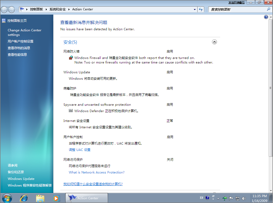Click Action Center taskbar button

pyautogui.click(x=87, y=198)
